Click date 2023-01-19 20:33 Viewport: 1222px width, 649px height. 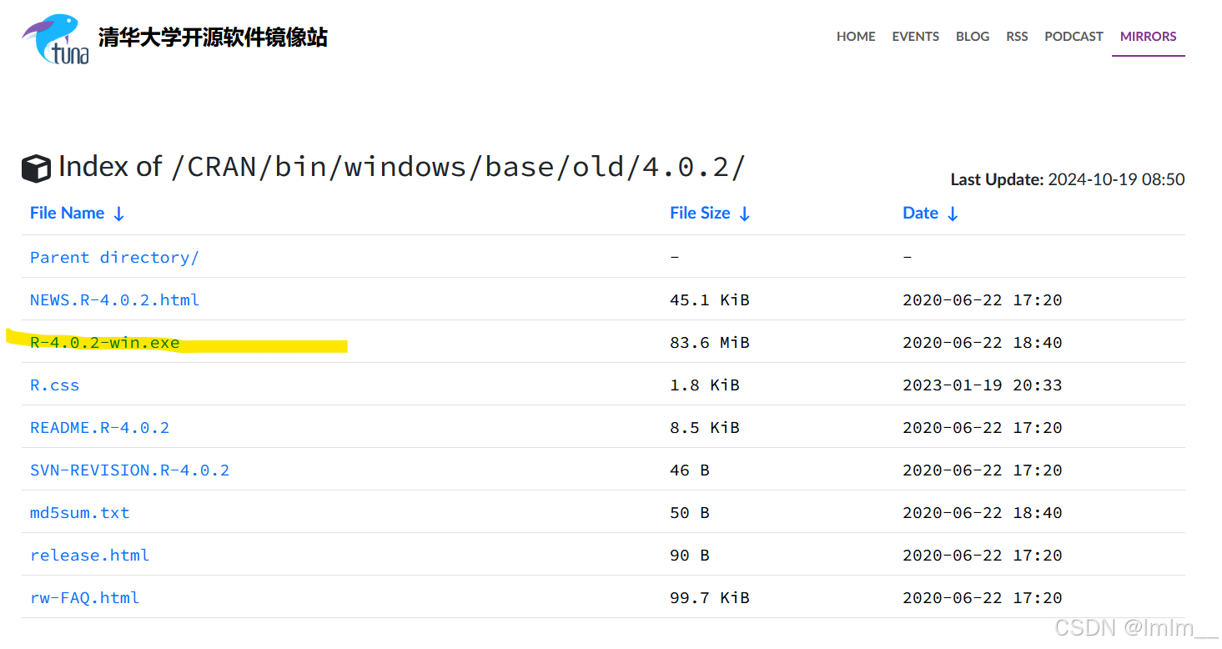(982, 385)
